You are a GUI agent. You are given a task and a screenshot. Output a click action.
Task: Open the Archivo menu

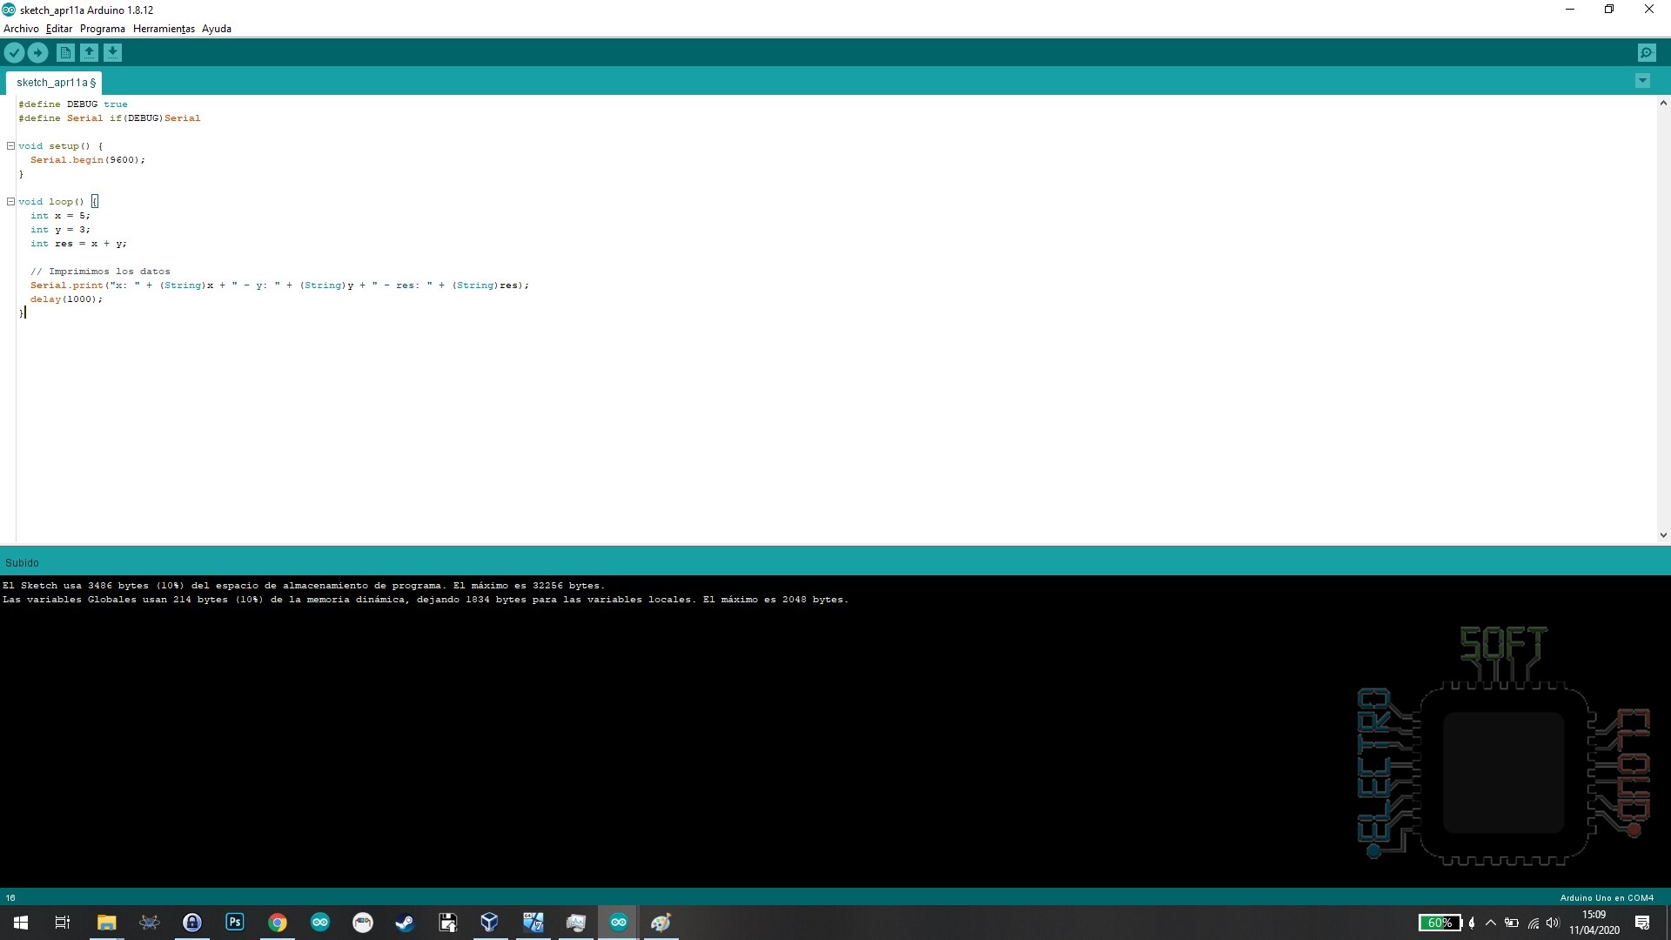[x=21, y=29]
